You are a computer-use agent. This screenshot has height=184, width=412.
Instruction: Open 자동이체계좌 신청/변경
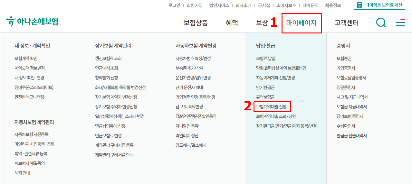[x=275, y=78]
